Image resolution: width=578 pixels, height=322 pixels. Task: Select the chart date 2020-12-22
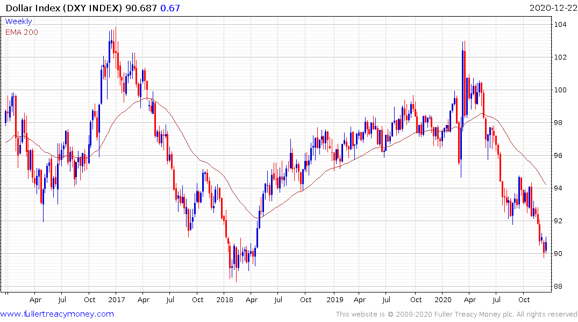(553, 8)
